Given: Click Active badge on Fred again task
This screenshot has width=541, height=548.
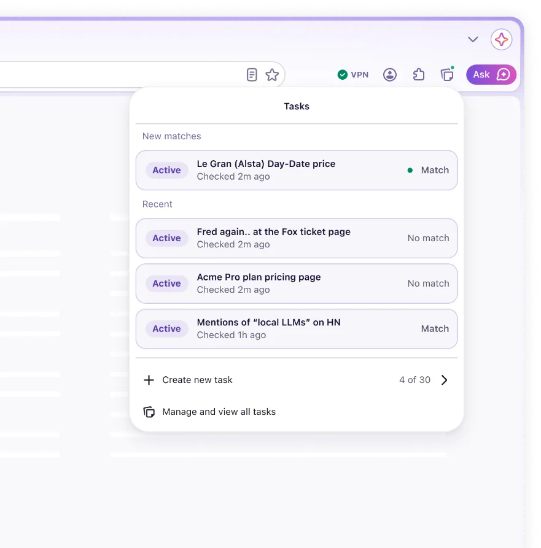Looking at the screenshot, I should pyautogui.click(x=167, y=238).
